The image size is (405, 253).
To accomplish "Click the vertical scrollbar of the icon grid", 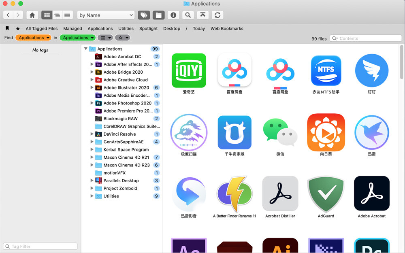I will coord(402,62).
